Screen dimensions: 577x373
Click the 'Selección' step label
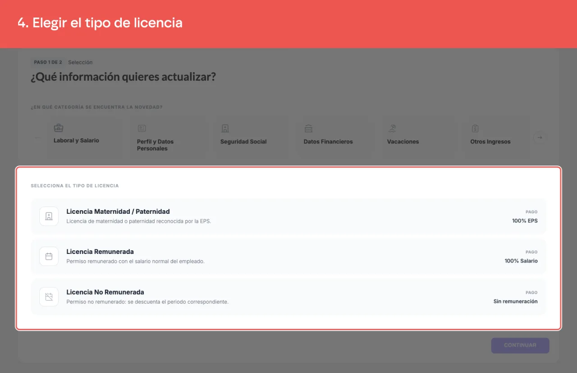[x=80, y=62]
